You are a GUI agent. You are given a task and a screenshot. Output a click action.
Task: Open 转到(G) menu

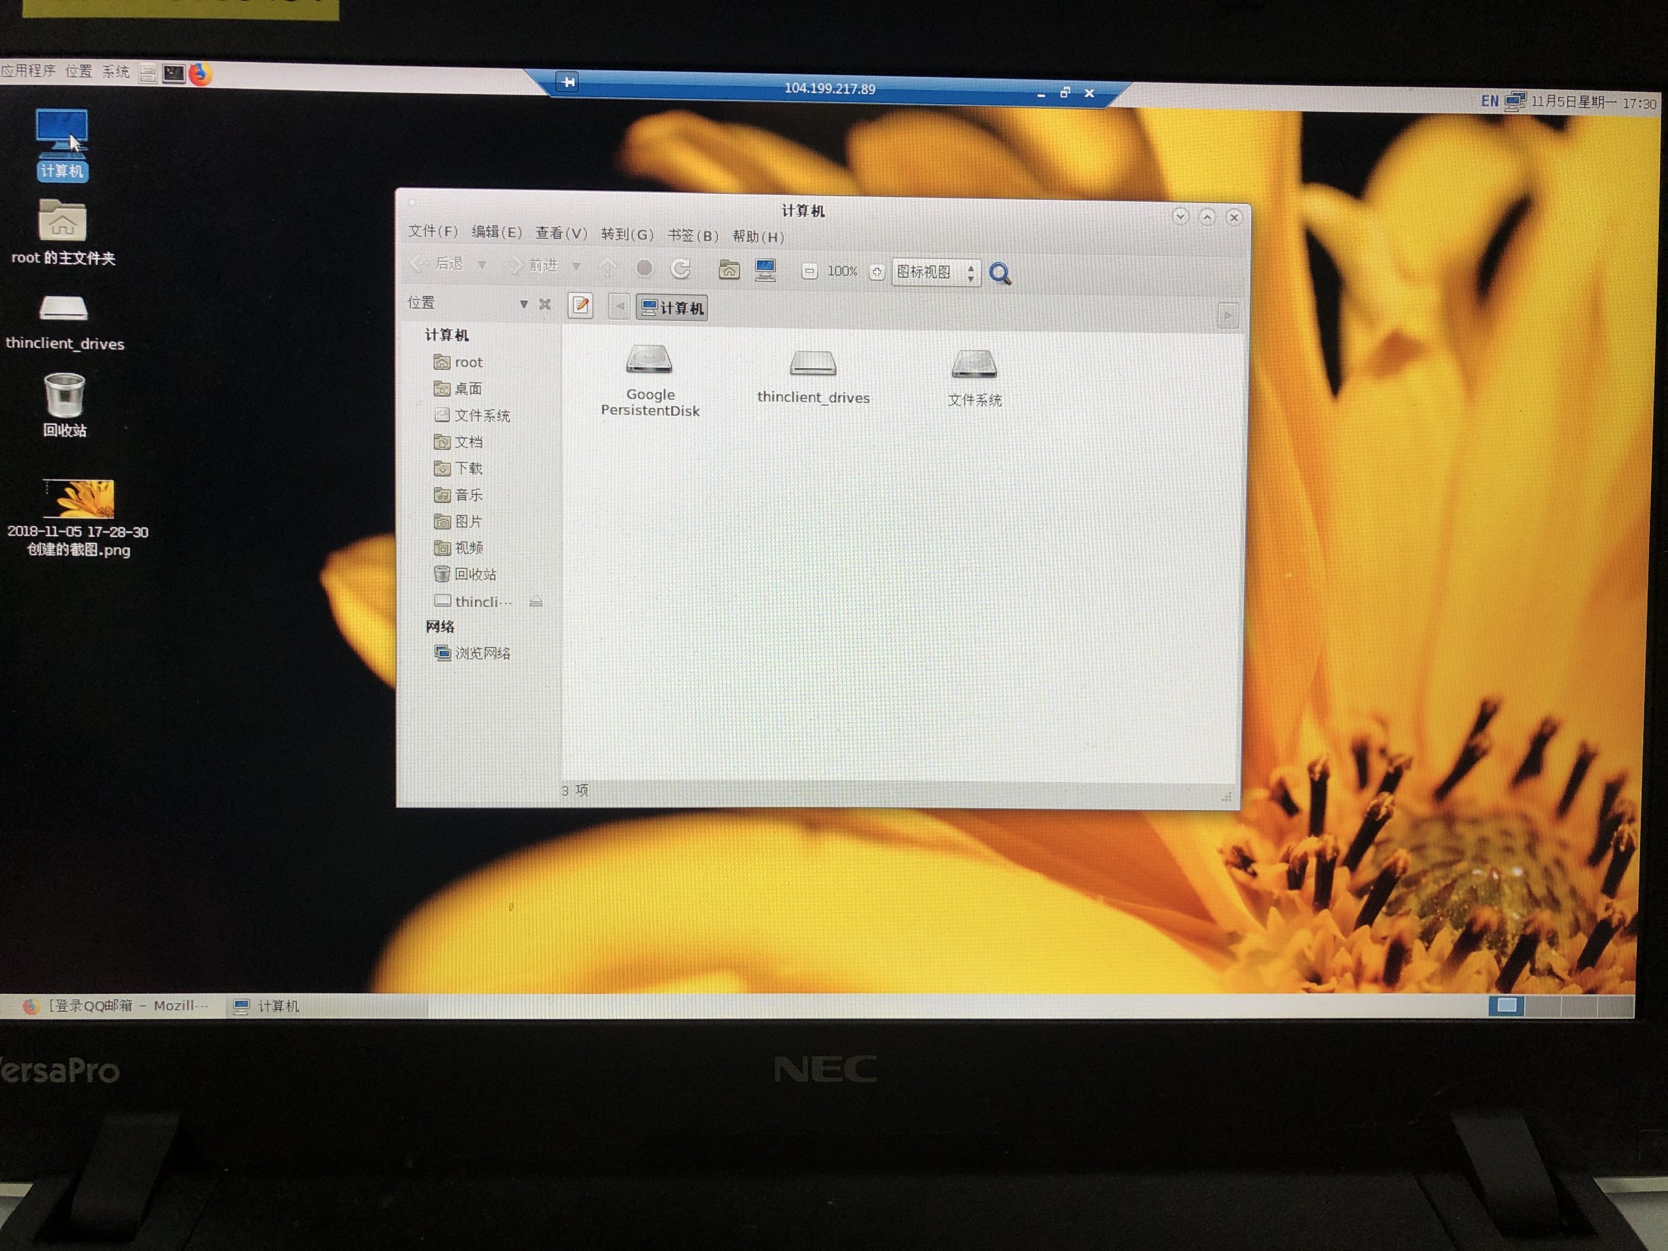(627, 235)
